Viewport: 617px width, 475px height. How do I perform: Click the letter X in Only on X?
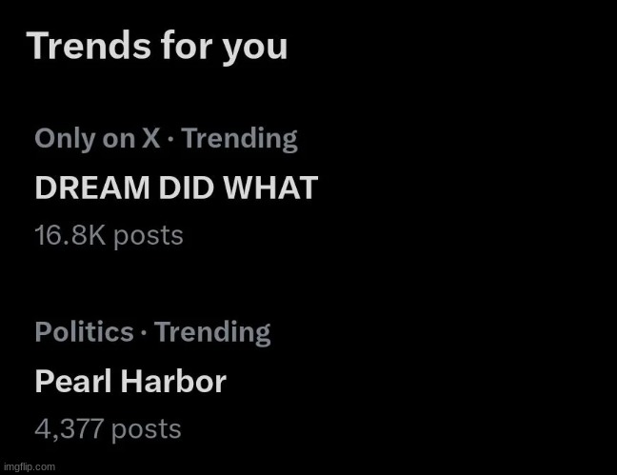151,138
